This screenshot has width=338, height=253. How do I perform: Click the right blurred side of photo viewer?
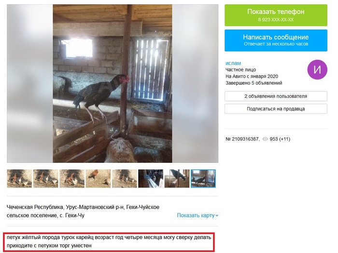(x=195, y=83)
